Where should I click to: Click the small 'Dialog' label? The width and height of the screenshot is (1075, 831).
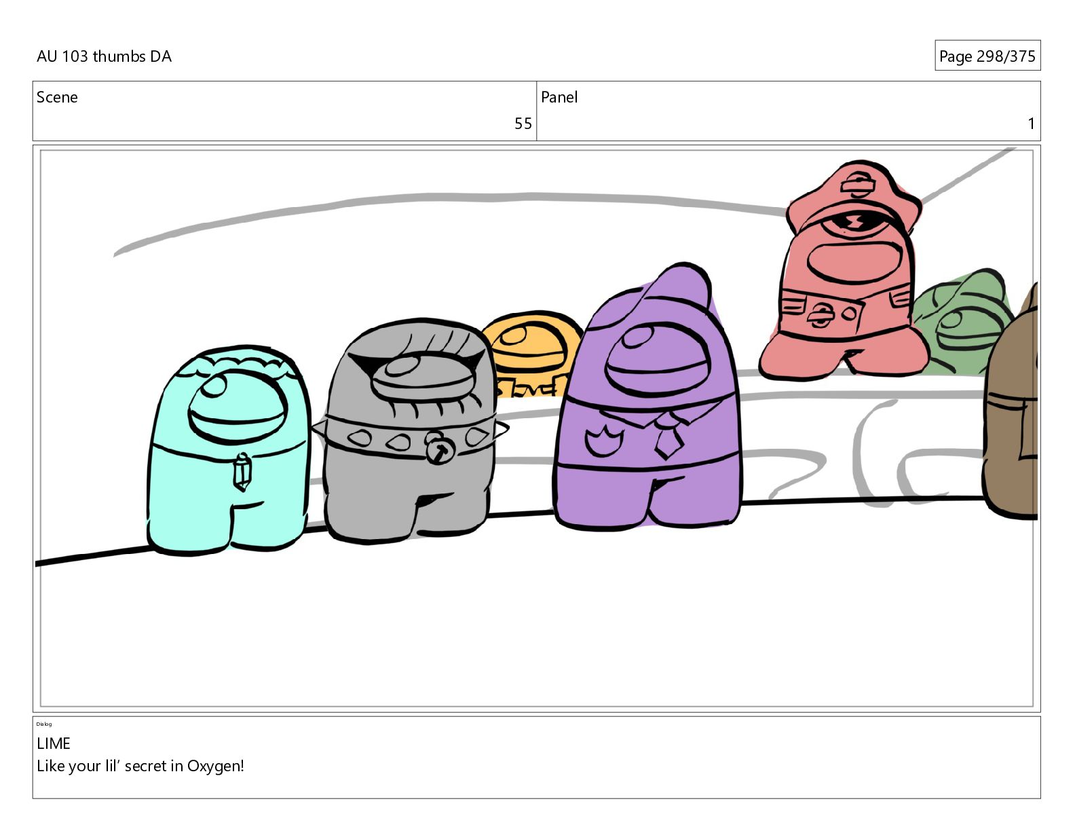(x=44, y=724)
